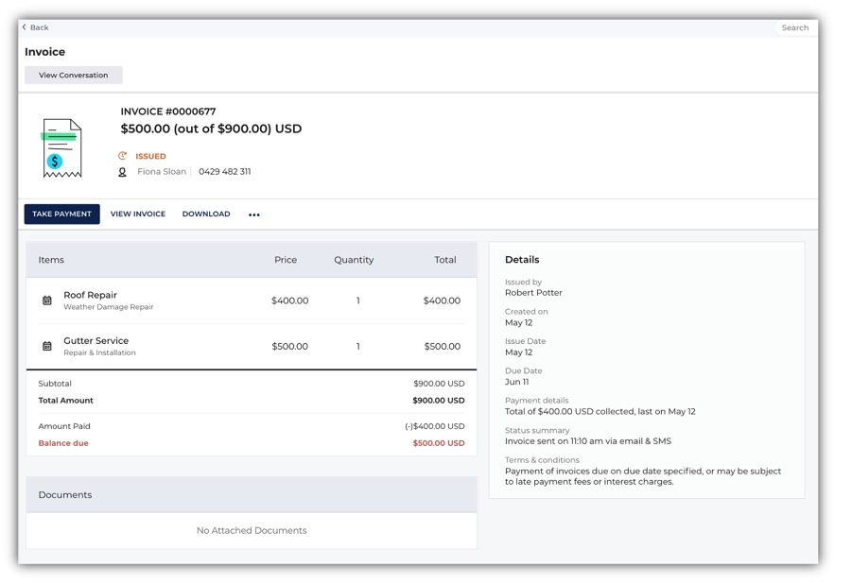Screen dimensions: 852x584
Task: Click the payment details collected text
Action: [x=600, y=411]
